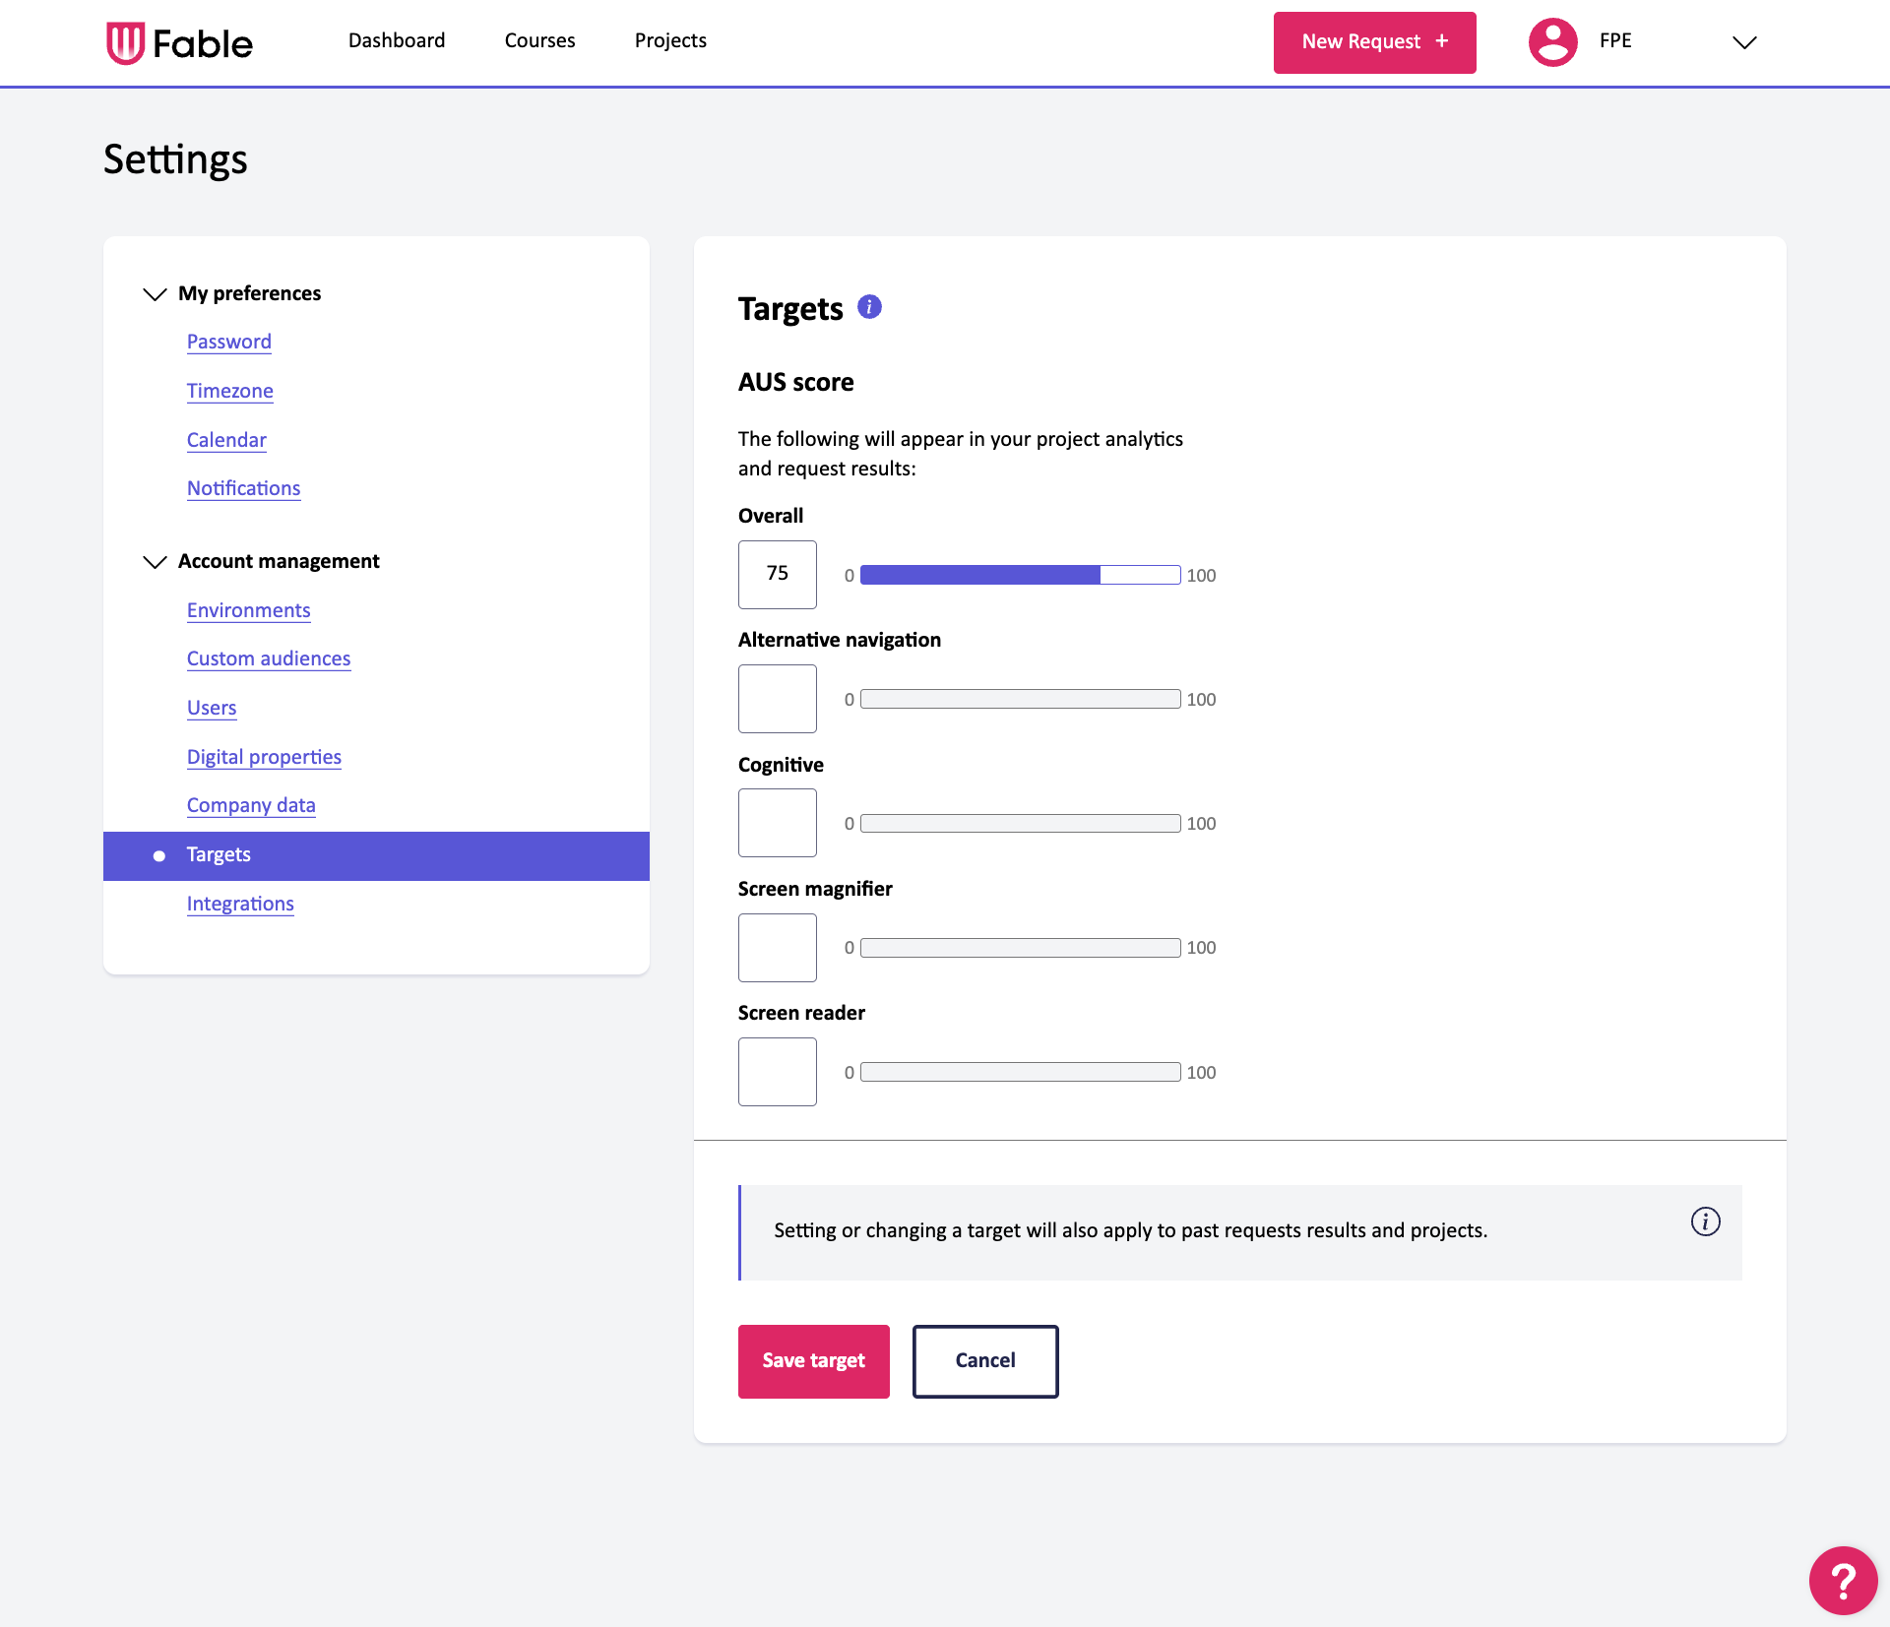Select the Targets bullet indicator

pyautogui.click(x=158, y=855)
